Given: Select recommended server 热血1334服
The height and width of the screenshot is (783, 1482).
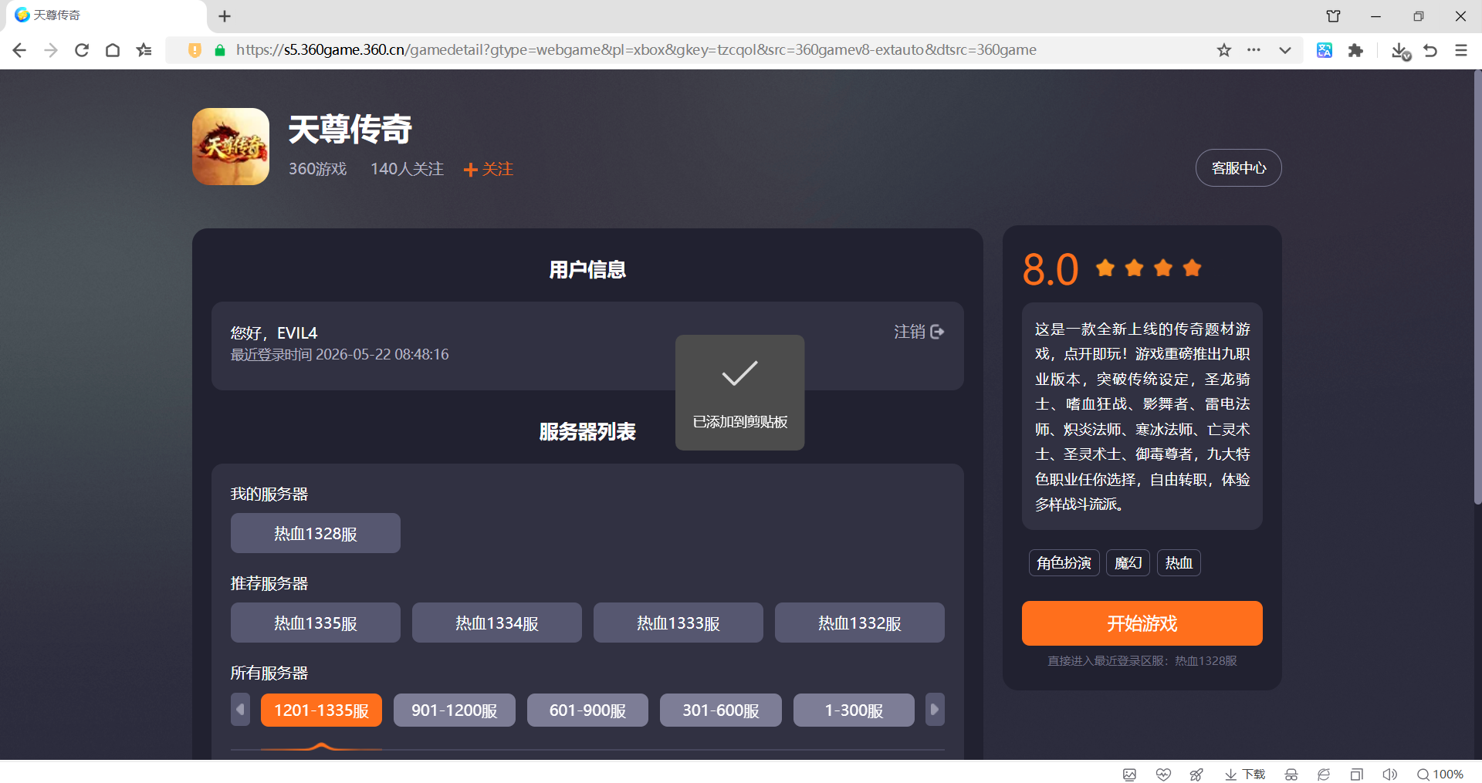Looking at the screenshot, I should click(496, 623).
